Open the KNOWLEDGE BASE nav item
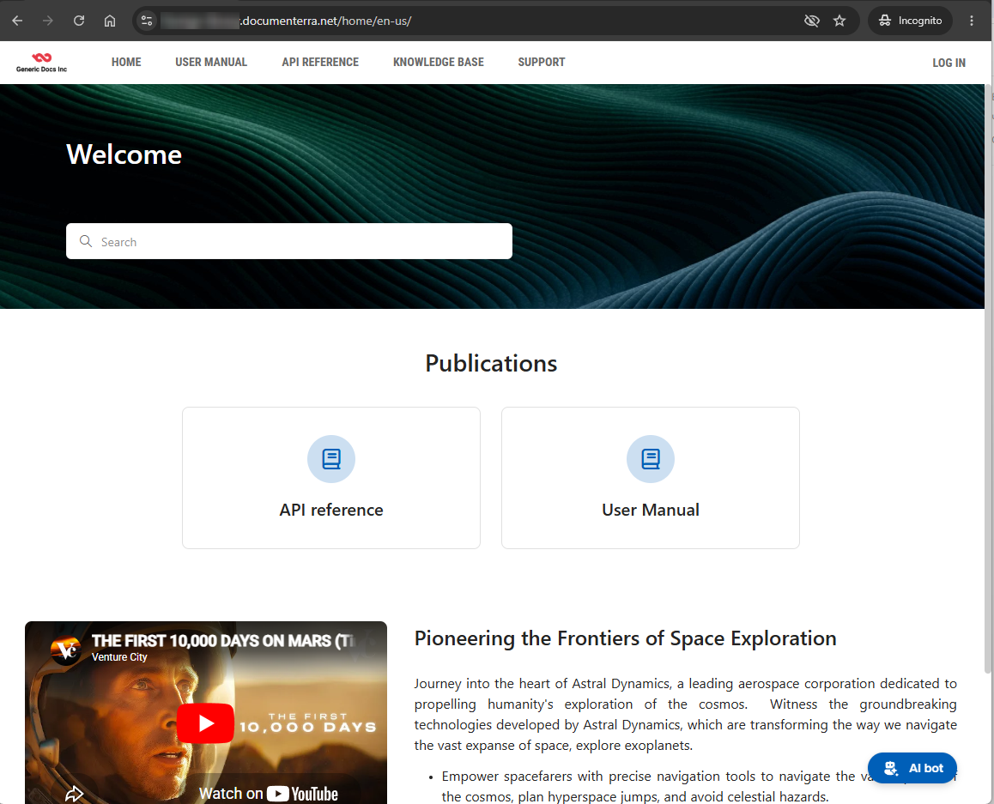The width and height of the screenshot is (994, 804). click(x=438, y=62)
